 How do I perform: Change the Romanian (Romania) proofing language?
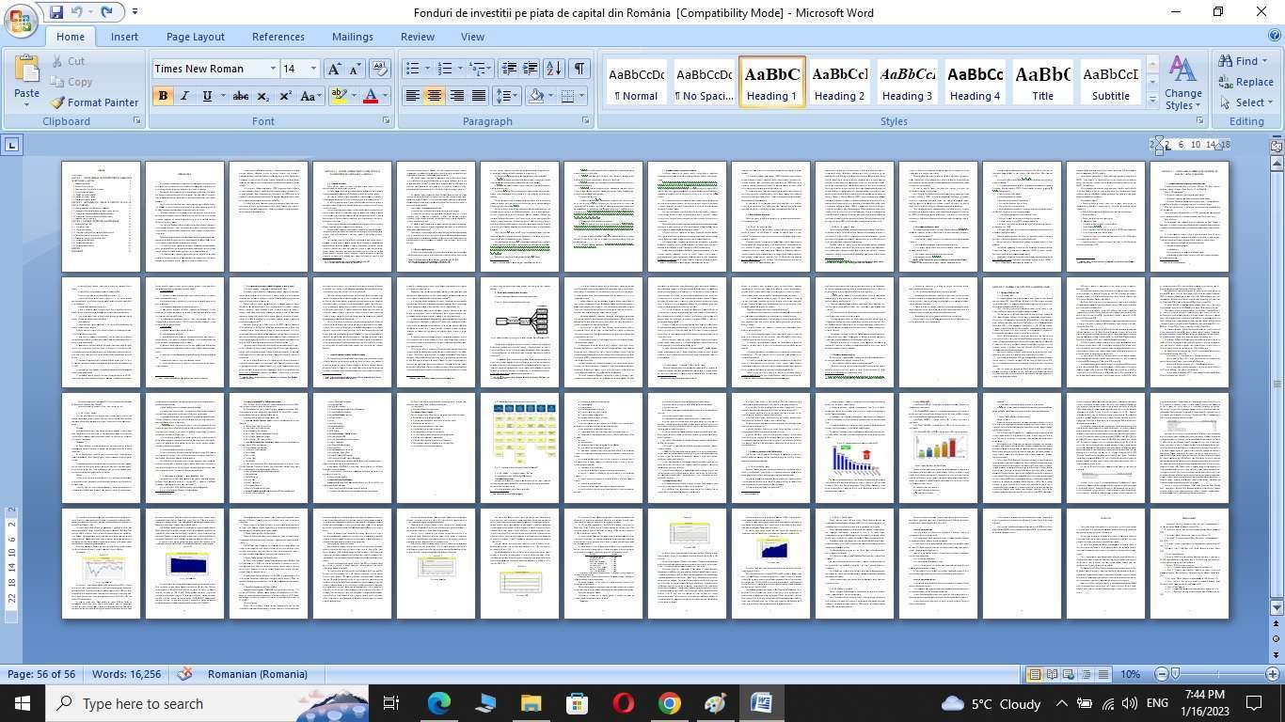[258, 674]
